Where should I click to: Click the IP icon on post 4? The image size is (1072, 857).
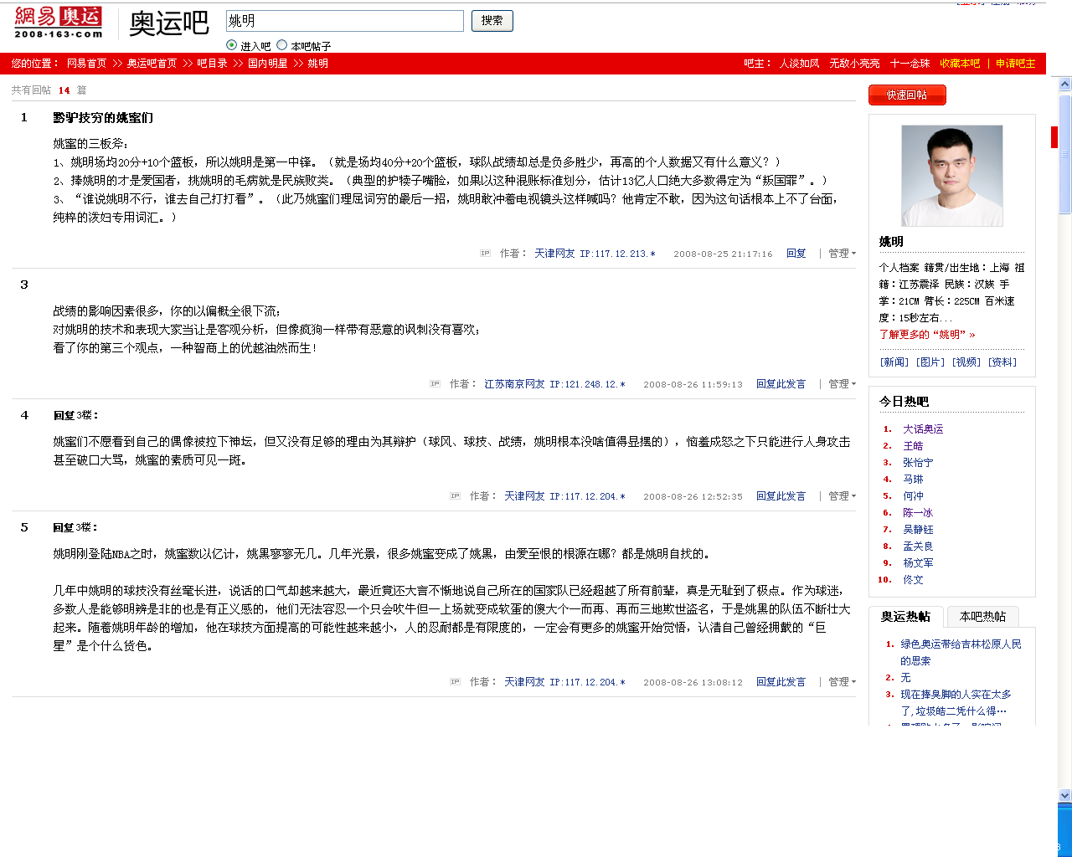tap(455, 496)
